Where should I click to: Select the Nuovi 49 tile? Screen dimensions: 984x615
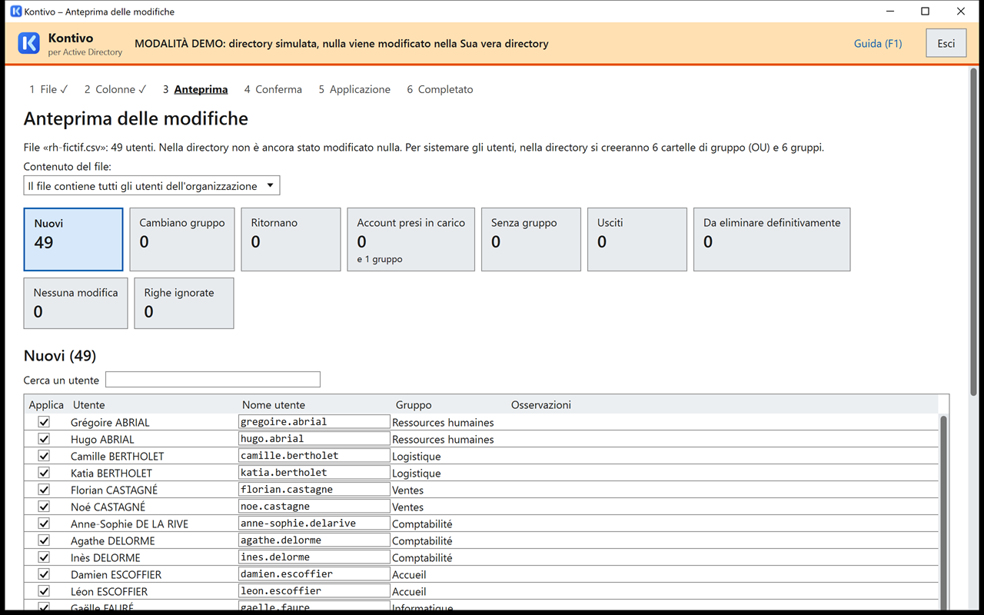click(x=73, y=239)
